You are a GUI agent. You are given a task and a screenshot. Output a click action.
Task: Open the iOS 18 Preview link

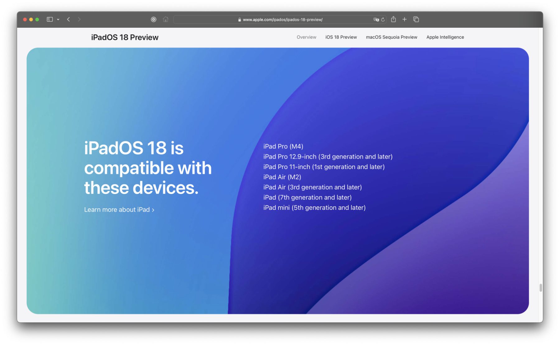click(x=341, y=37)
